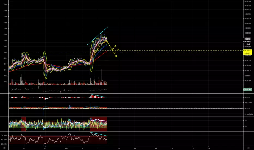The height and width of the screenshot is (150, 254).
Task: Click the 200.0000 indicator axis value
Action: (x=248, y=103)
